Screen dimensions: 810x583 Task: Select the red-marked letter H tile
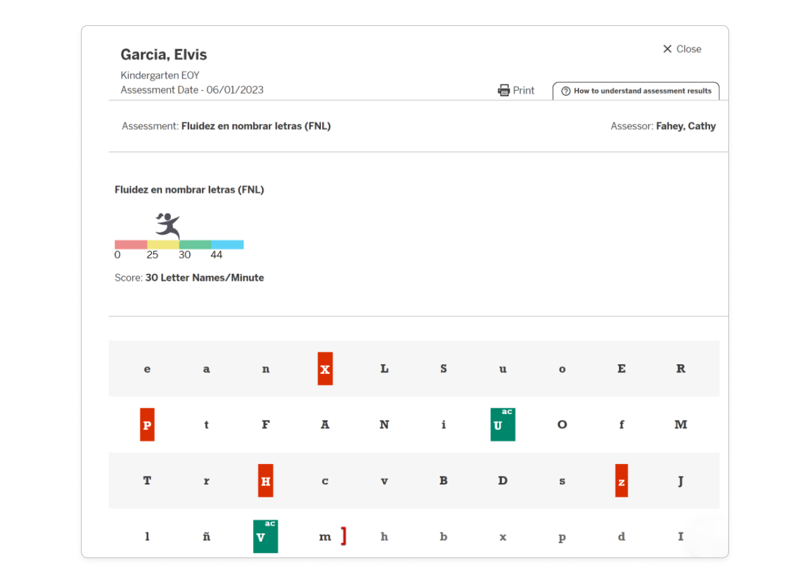click(x=266, y=481)
